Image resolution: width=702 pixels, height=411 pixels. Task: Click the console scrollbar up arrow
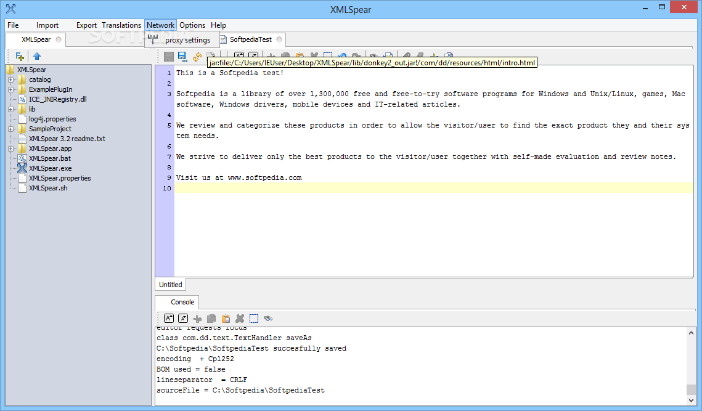(x=692, y=333)
